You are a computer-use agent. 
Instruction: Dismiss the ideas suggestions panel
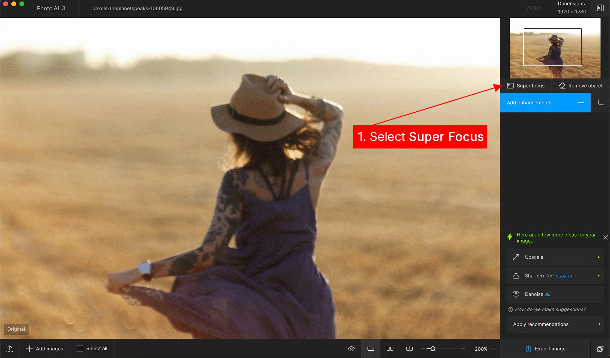point(605,238)
